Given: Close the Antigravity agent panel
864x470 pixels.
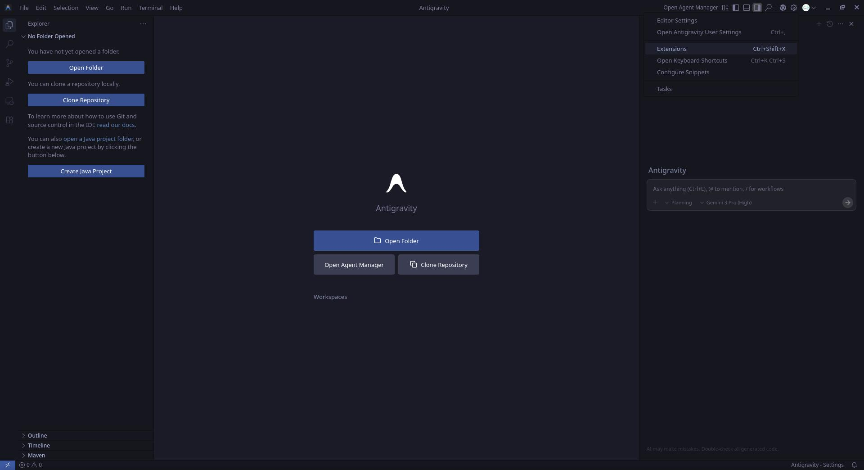Looking at the screenshot, I should click(x=851, y=24).
